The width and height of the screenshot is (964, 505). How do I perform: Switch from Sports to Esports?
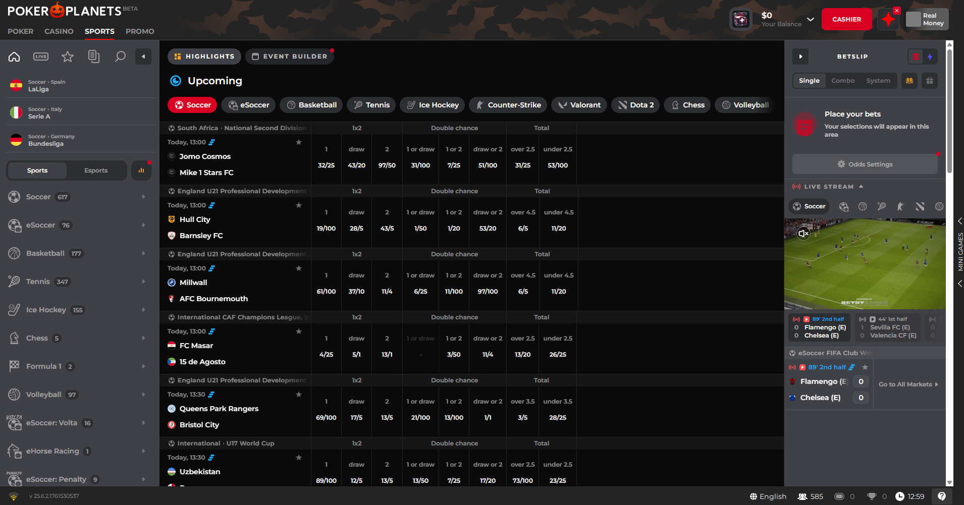tap(95, 170)
